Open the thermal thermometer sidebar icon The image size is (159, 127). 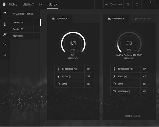(5, 24)
